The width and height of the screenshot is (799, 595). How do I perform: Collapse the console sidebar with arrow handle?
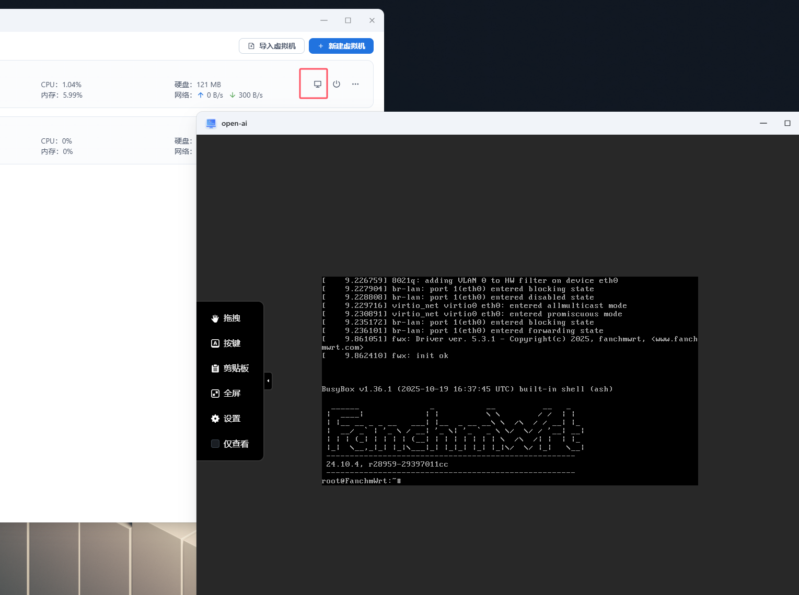tap(268, 381)
